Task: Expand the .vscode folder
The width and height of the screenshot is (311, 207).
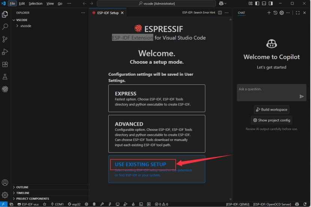Action: pyautogui.click(x=50, y=26)
